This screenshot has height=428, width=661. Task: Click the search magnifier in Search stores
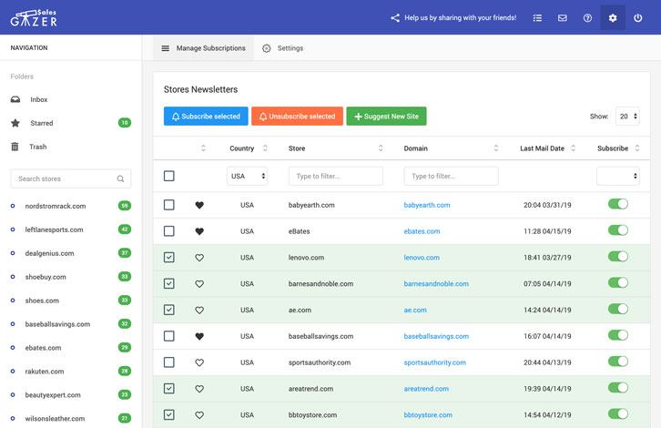click(x=120, y=178)
